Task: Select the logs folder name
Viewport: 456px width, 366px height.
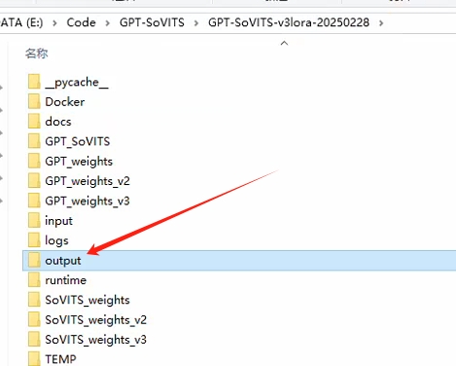Action: (x=56, y=241)
